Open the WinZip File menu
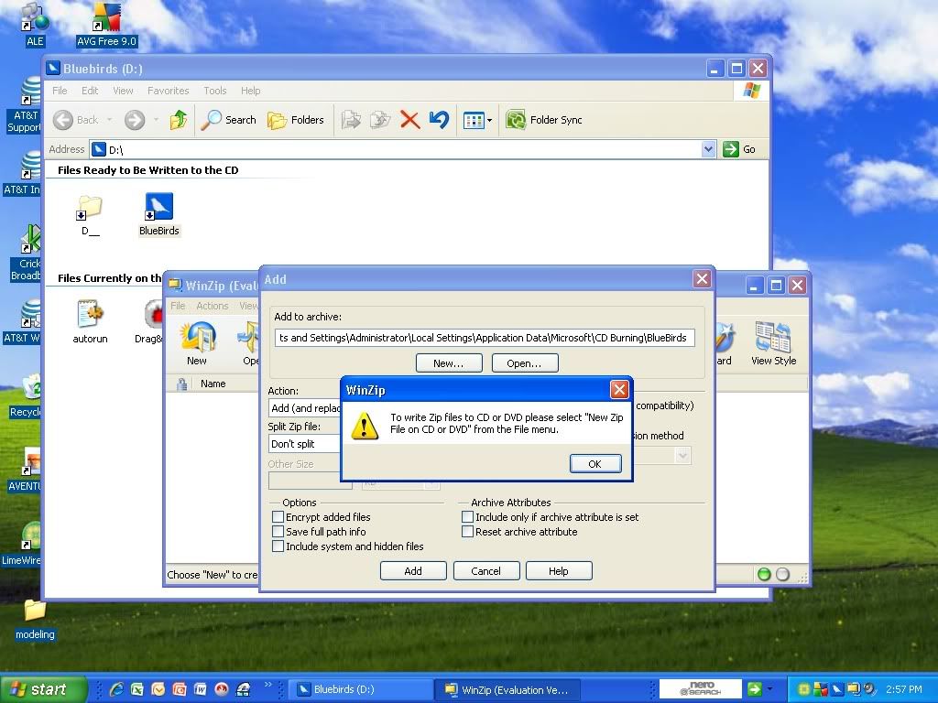Screen dimensions: 938x703 (178, 306)
